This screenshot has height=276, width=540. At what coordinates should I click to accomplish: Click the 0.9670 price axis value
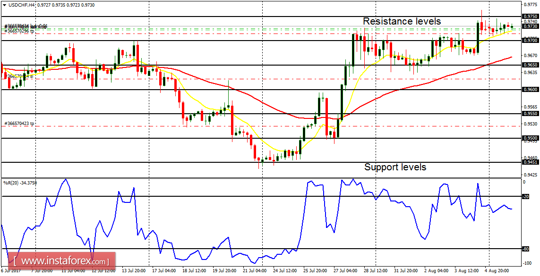530,55
